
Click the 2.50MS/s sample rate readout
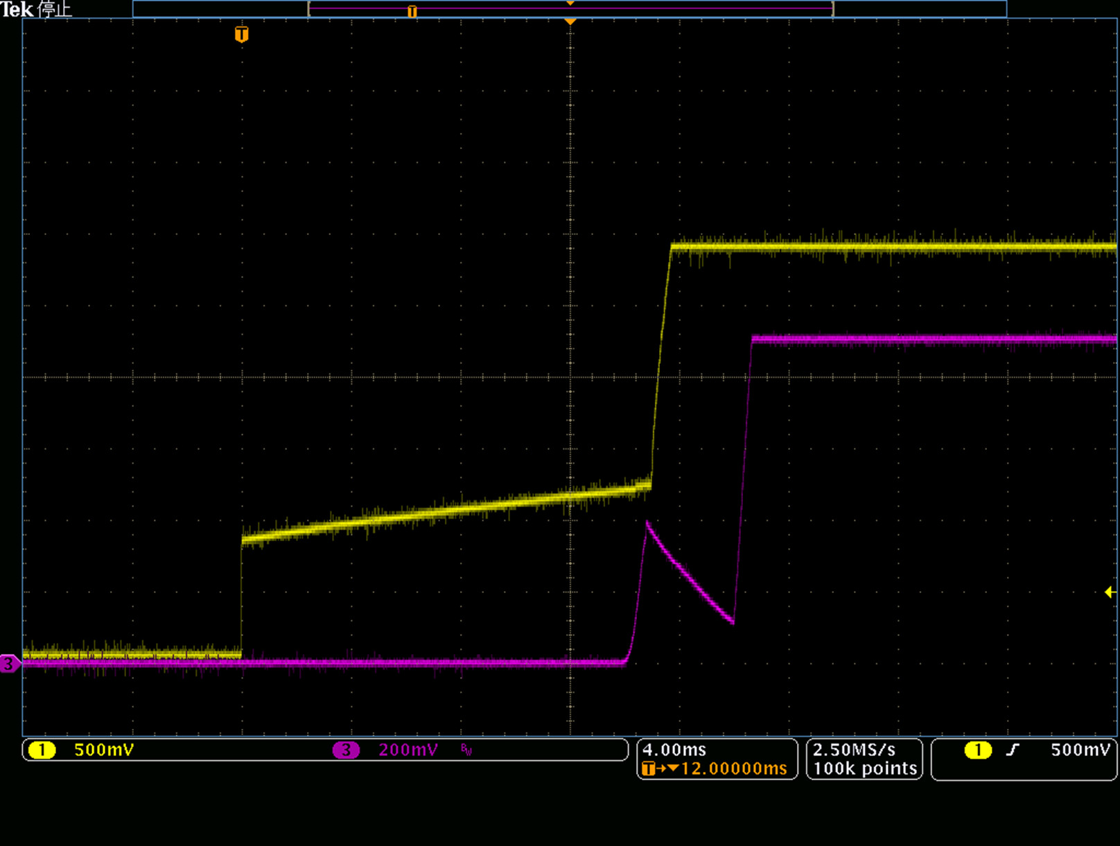pos(854,750)
